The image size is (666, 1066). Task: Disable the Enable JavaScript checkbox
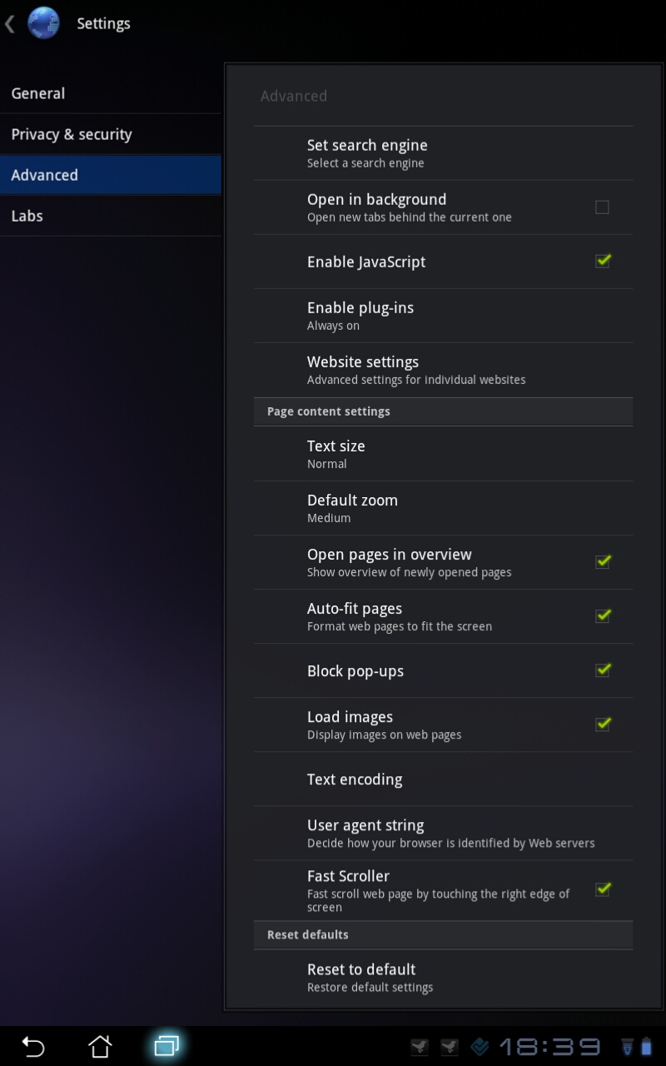[603, 261]
